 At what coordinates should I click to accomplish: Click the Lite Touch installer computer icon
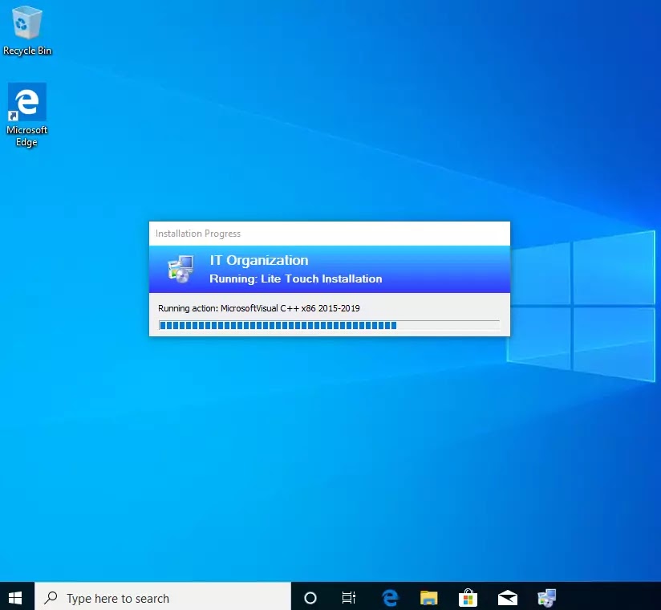180,269
